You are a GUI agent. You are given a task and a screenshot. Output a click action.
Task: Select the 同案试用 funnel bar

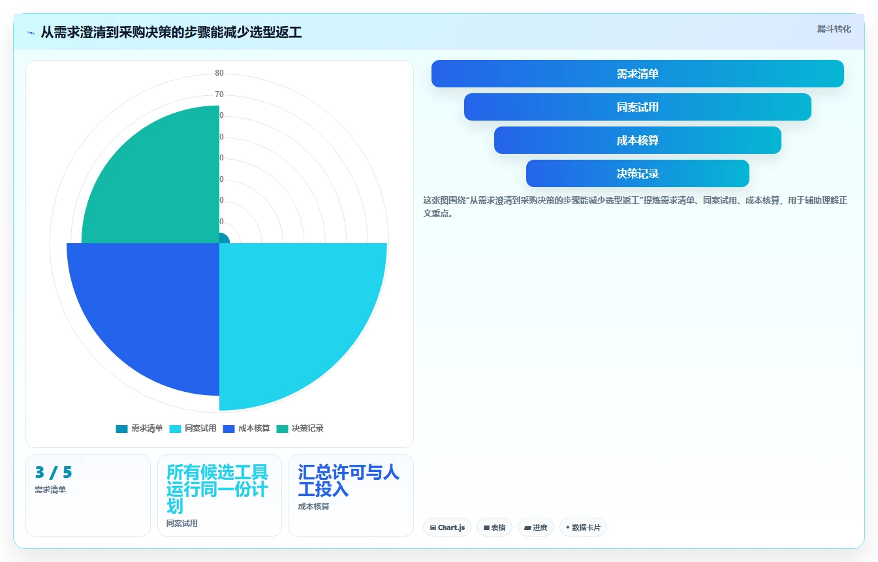(637, 107)
